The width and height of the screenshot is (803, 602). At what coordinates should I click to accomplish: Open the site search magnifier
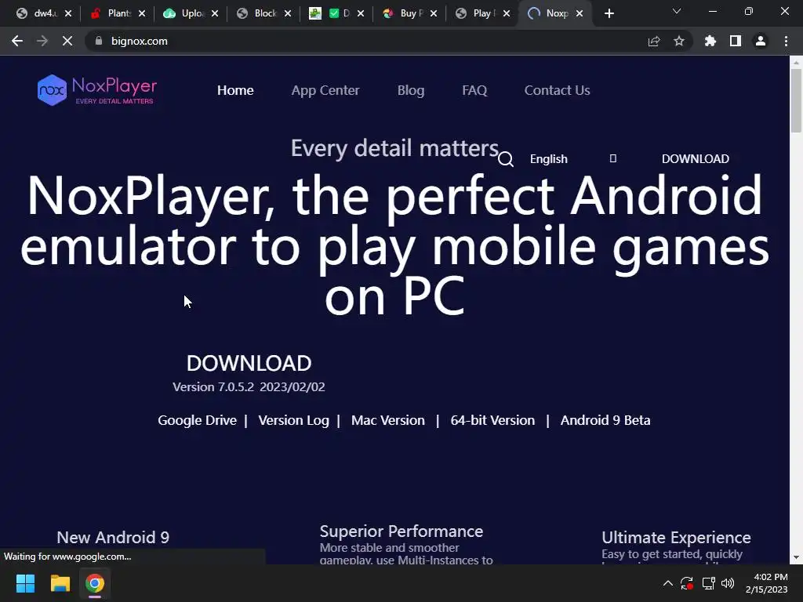(x=506, y=159)
